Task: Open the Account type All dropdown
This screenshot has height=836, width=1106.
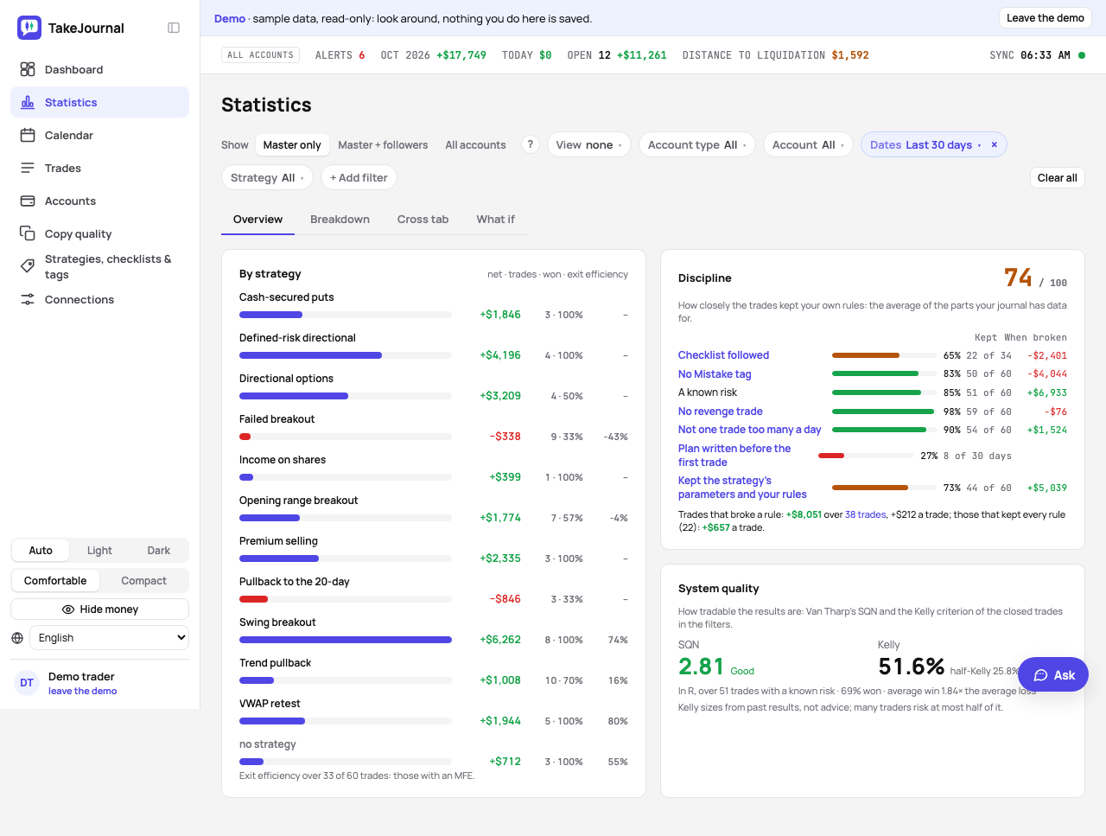Action: 697,144
